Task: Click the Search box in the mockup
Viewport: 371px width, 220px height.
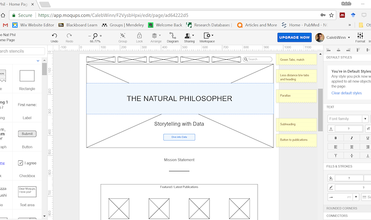Action: (x=258, y=59)
